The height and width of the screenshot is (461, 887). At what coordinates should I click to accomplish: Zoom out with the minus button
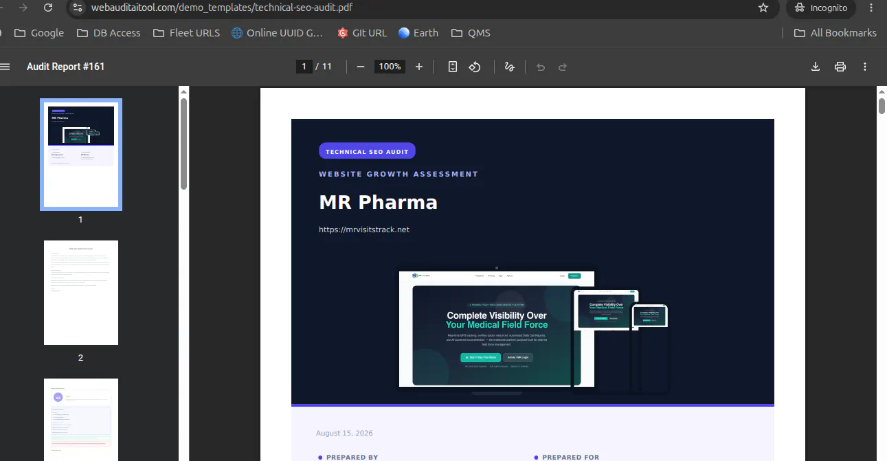360,67
